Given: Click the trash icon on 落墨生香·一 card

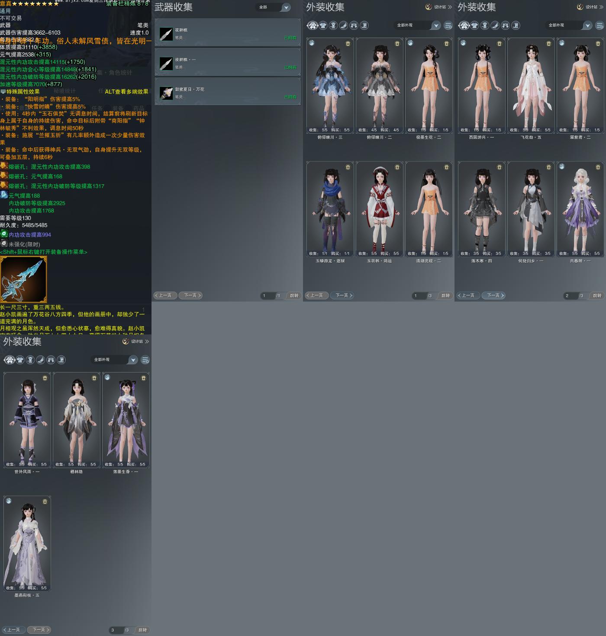Looking at the screenshot, I should tap(144, 378).
